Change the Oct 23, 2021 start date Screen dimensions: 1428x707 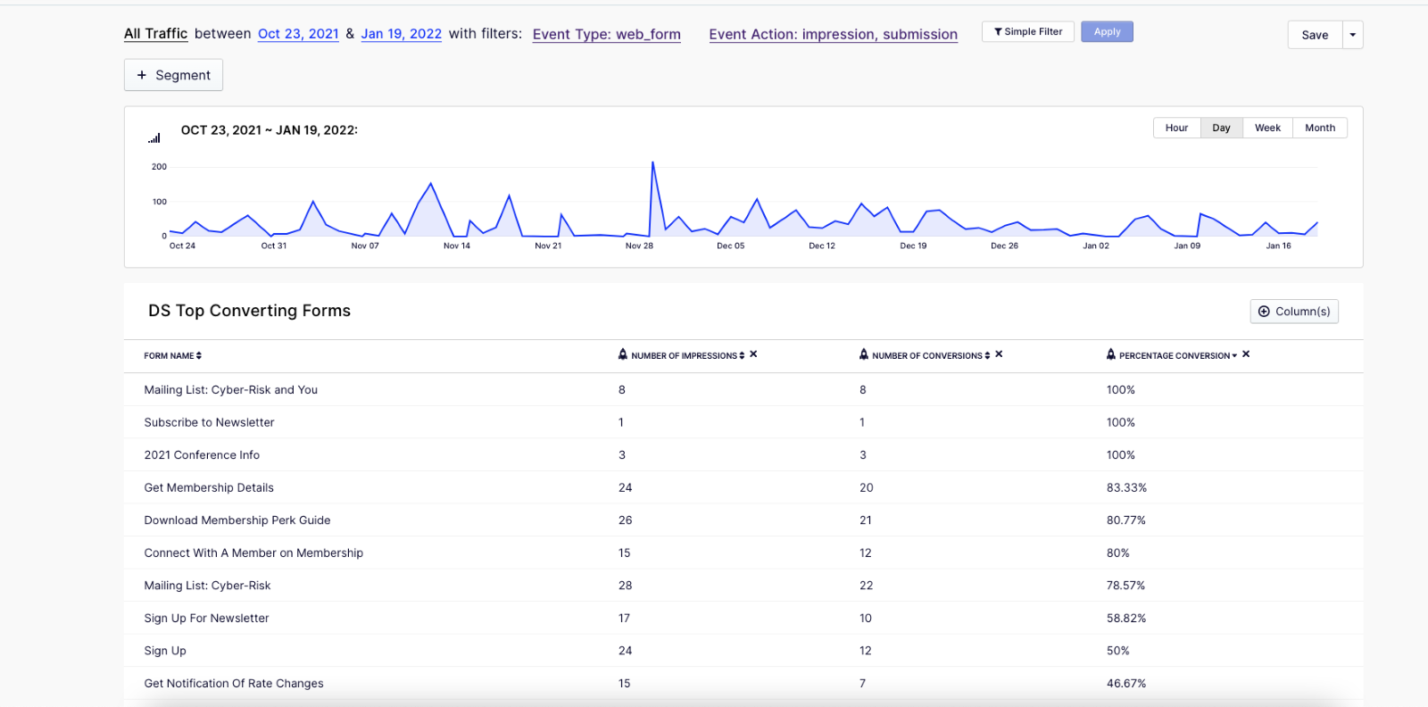[x=298, y=34]
